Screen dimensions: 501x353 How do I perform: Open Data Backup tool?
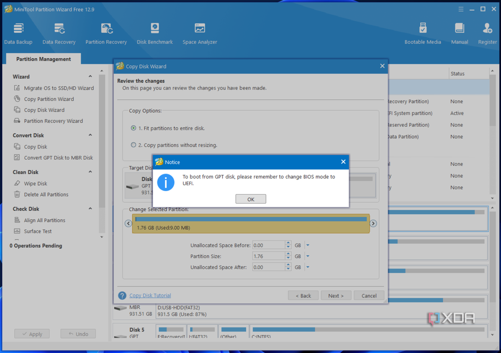click(18, 33)
